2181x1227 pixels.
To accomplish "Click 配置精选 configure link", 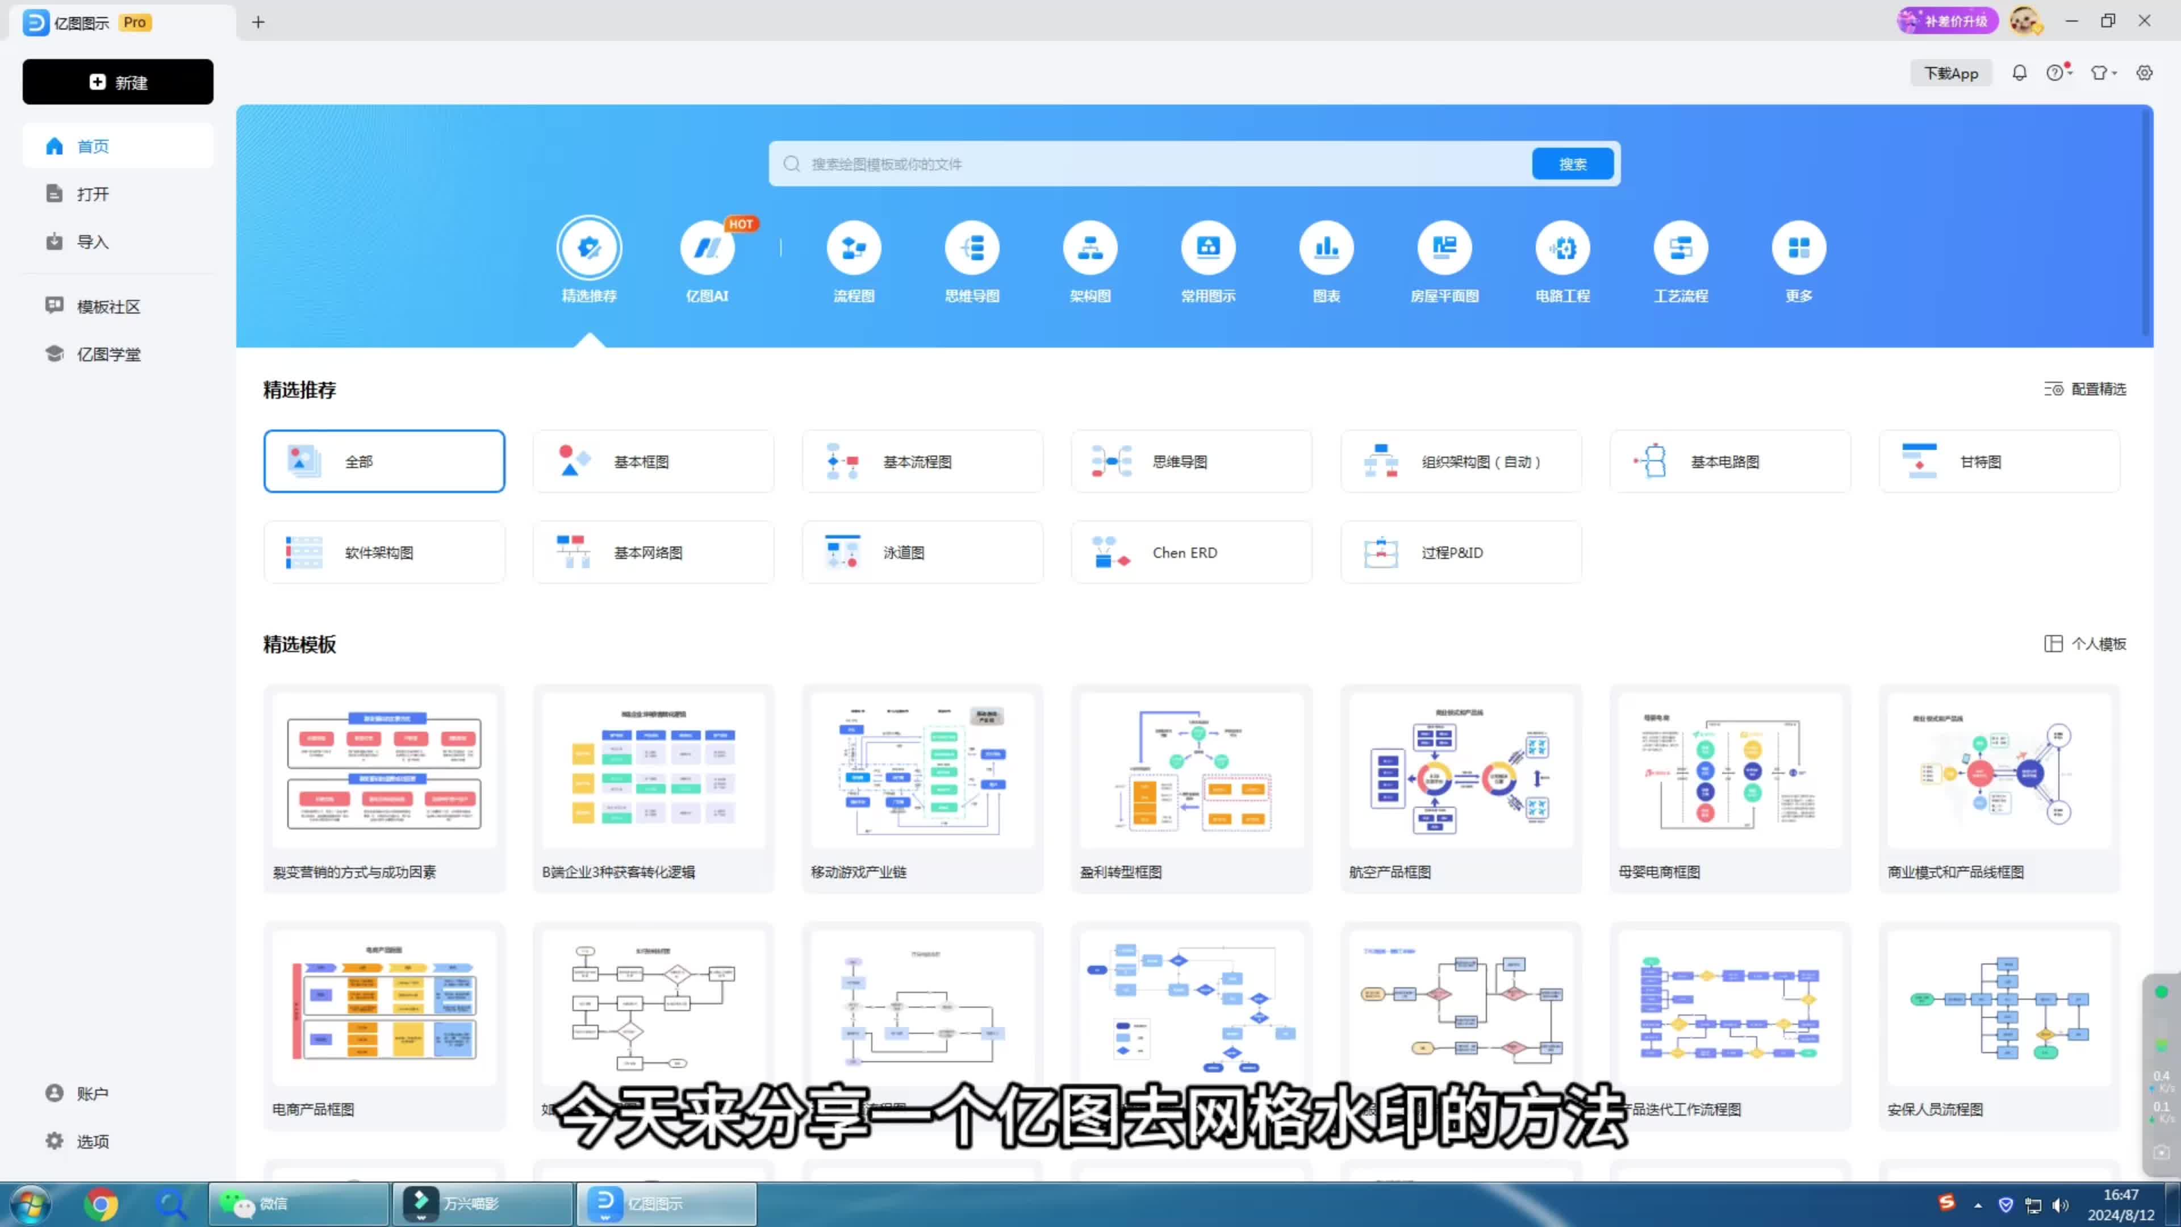I will coord(2086,389).
